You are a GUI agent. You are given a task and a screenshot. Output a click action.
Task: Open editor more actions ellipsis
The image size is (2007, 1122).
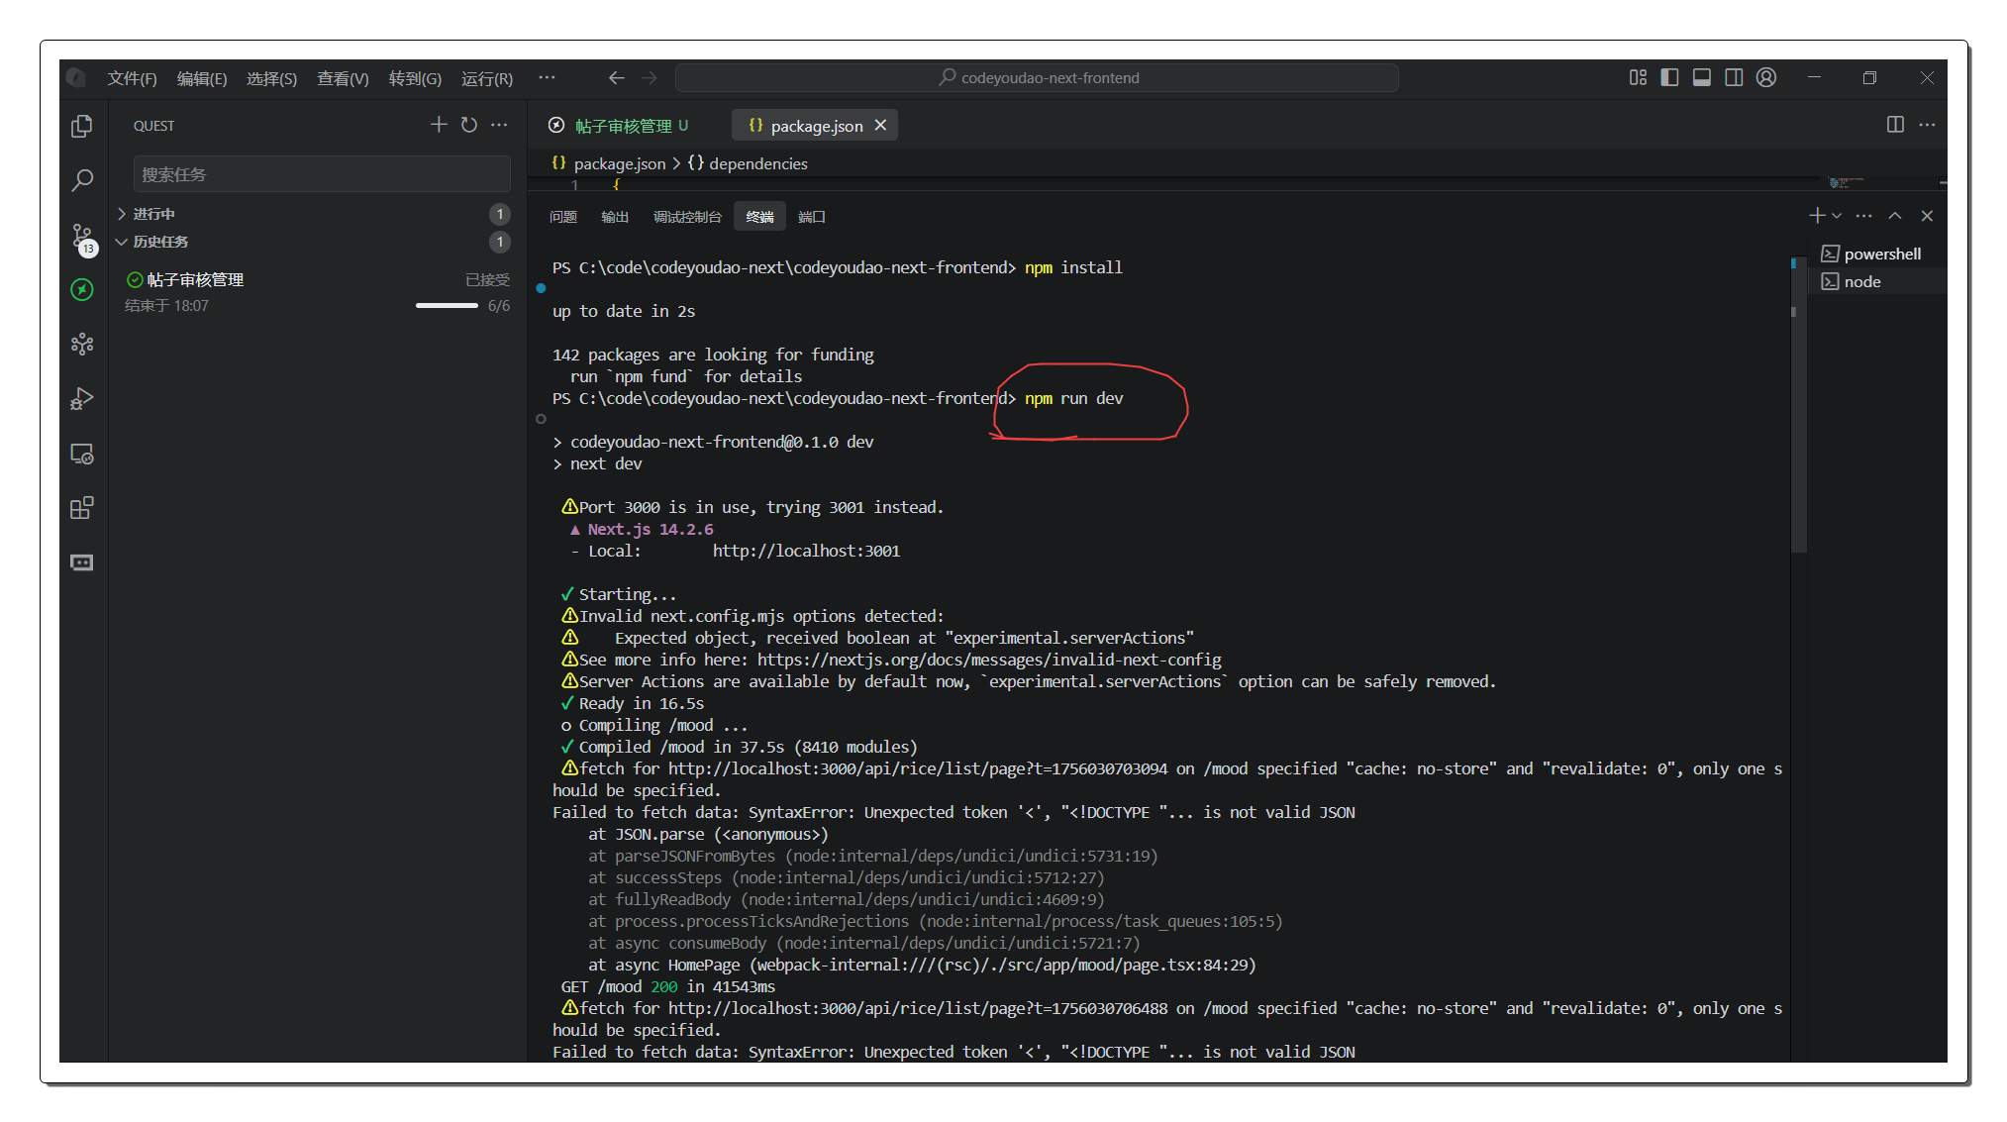(1927, 125)
